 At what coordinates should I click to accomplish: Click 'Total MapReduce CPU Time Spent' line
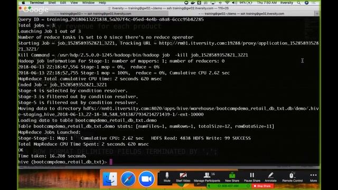point(83,144)
